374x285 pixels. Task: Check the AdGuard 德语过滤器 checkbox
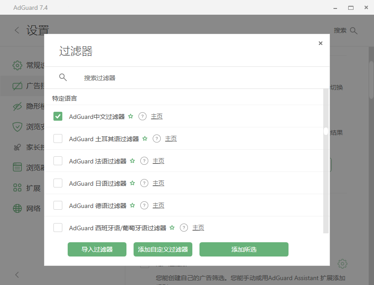coord(58,205)
